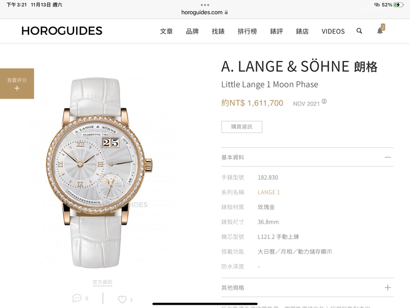Click the 購買資訊 button
The width and height of the screenshot is (410, 308).
pyautogui.click(x=241, y=127)
